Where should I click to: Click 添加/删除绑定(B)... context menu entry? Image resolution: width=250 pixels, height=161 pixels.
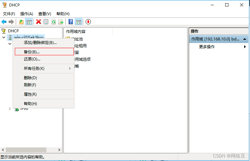coord(40,42)
